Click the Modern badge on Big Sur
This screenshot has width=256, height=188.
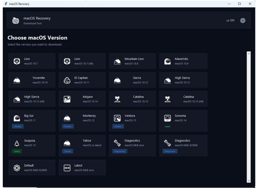pyautogui.click(x=18, y=126)
